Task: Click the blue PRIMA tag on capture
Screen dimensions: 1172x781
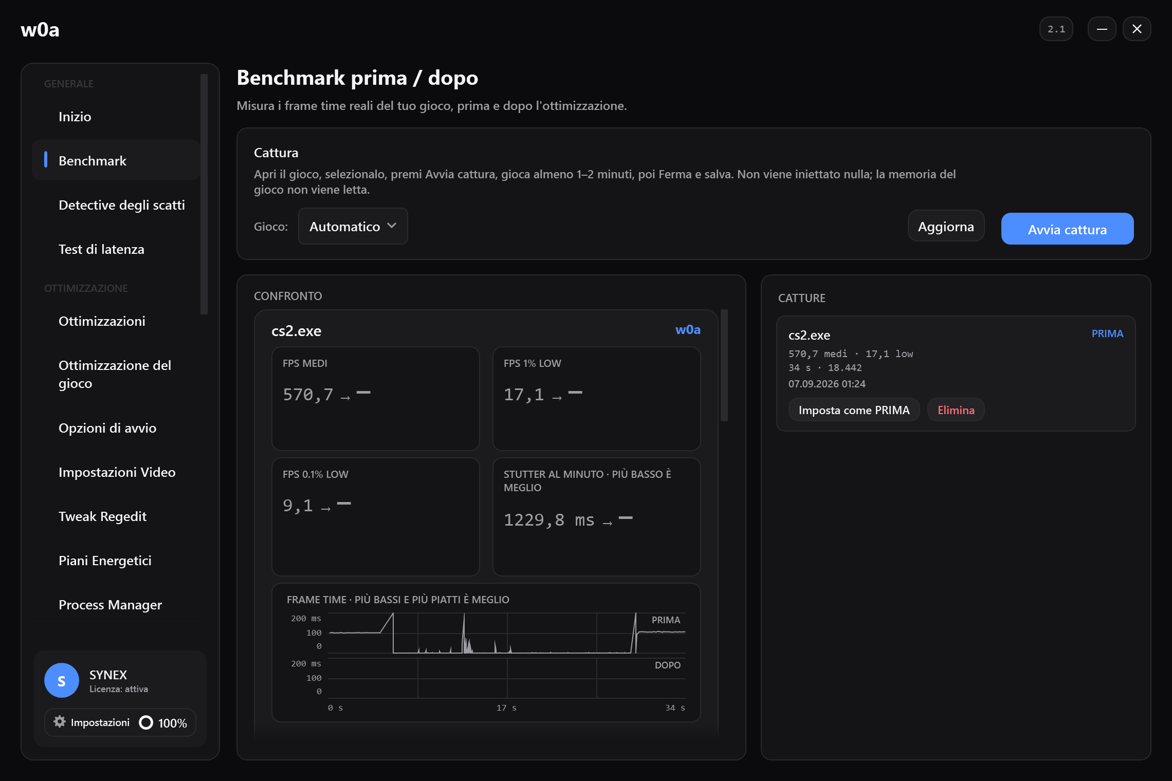Action: [x=1107, y=333]
